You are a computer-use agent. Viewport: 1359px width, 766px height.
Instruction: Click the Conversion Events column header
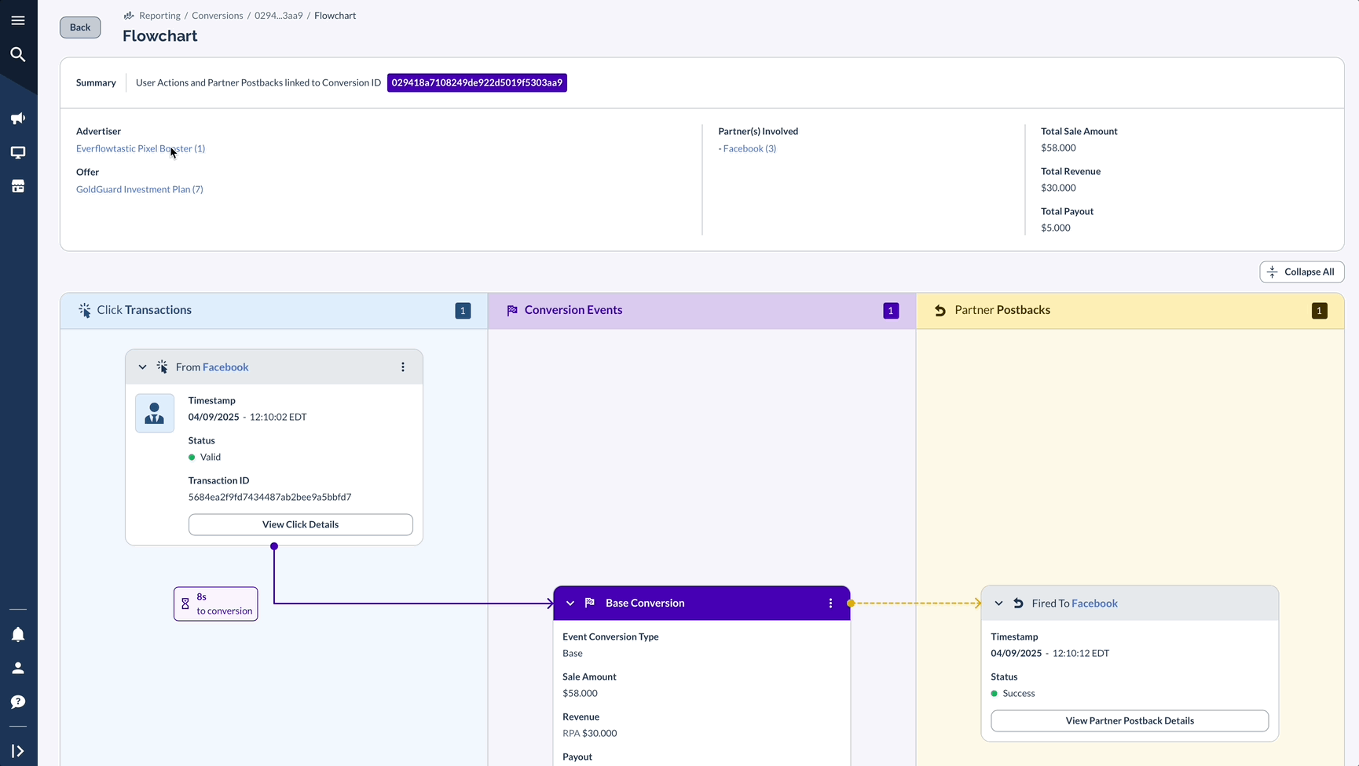(x=701, y=311)
